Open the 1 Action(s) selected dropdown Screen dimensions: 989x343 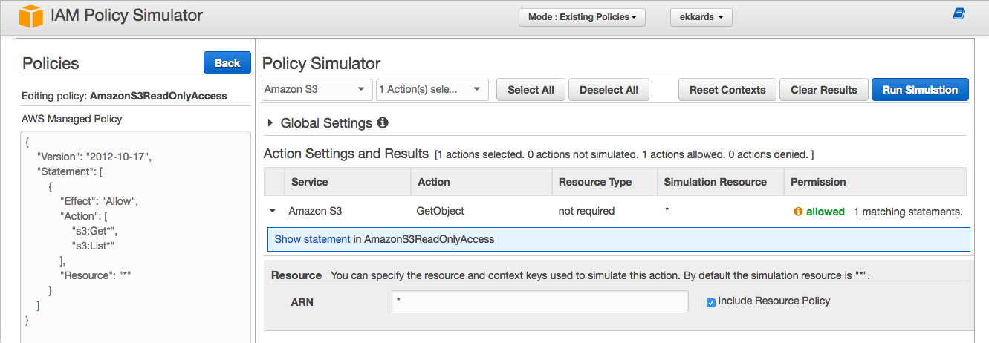click(432, 89)
